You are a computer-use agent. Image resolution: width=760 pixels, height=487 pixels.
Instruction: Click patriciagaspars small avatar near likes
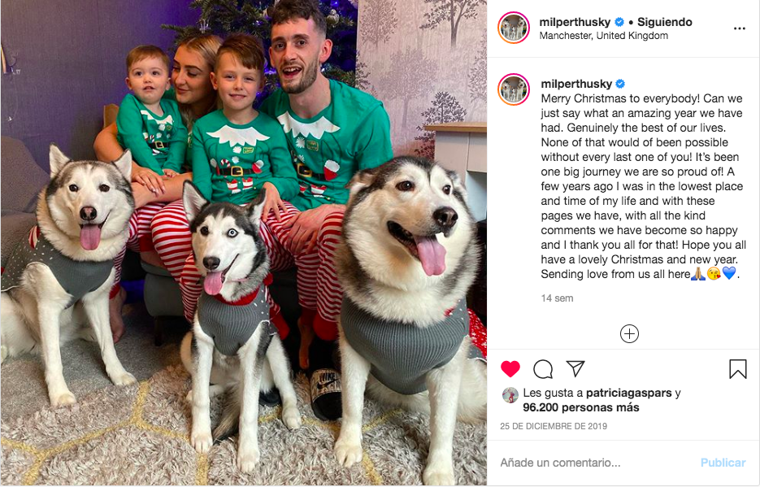click(x=510, y=395)
